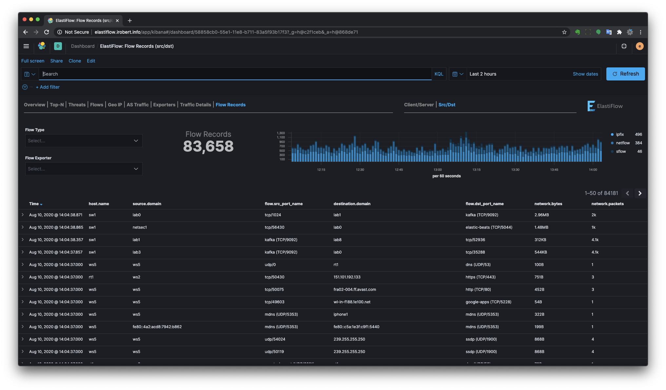Click the Dashboard breadcrumb
666x390 pixels.
[83, 46]
